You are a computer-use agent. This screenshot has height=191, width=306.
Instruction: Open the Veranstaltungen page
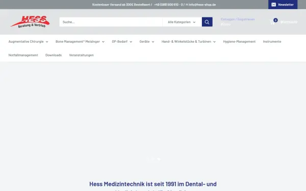click(x=81, y=55)
